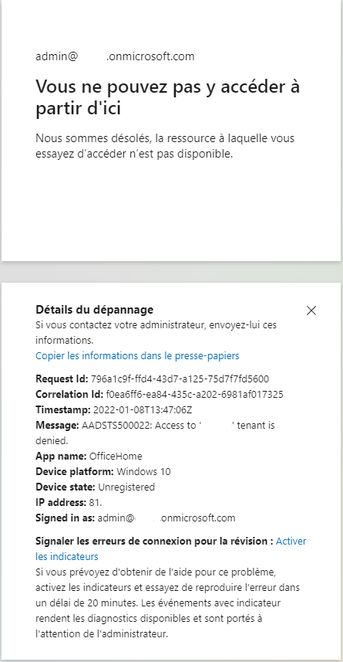Close the Détails du dépannage panel
Image resolution: width=343 pixels, height=662 pixels.
point(311,311)
